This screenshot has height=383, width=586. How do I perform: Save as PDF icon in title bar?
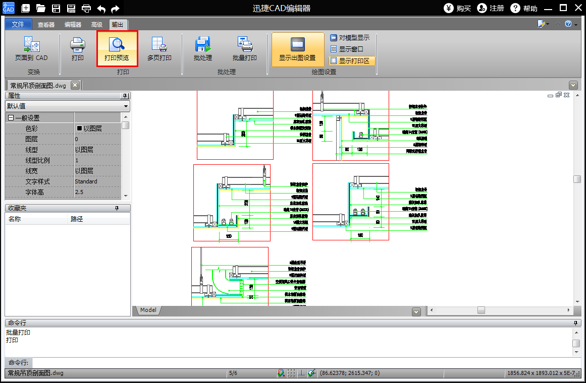[71, 8]
